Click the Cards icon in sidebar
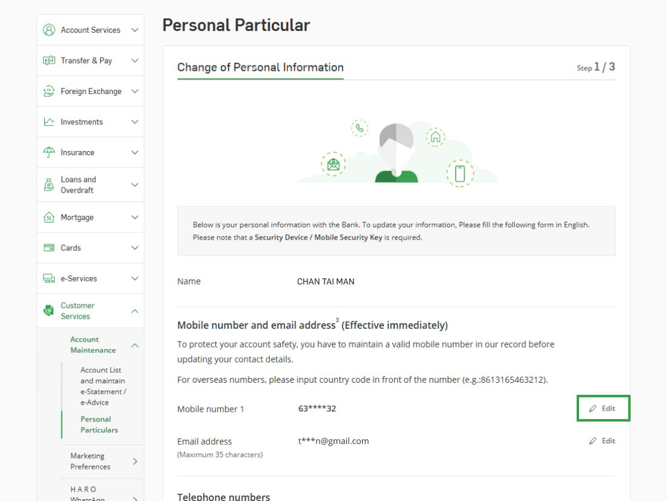667x501 pixels. coord(49,248)
